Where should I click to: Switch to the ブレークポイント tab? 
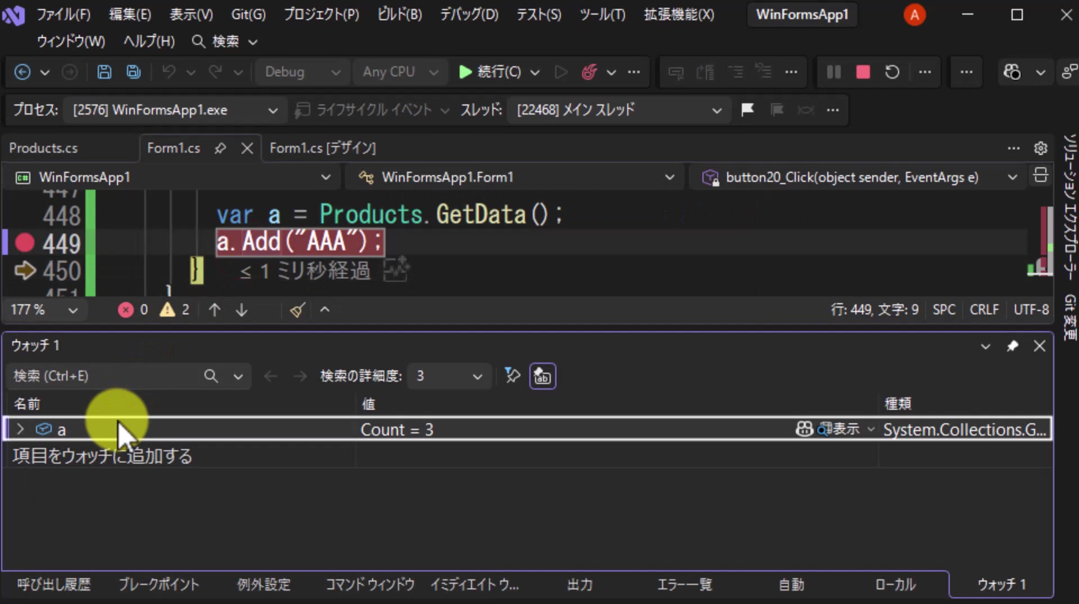click(159, 585)
